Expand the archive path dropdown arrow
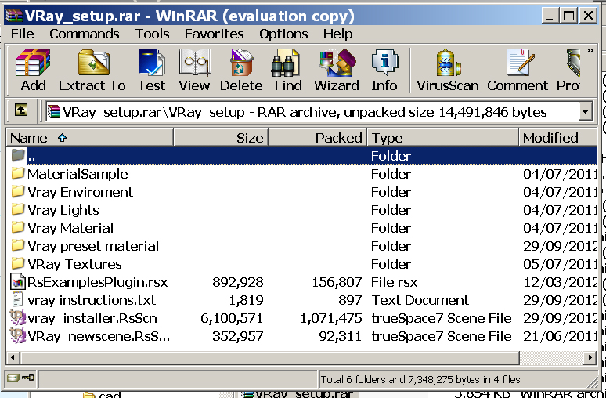The width and height of the screenshot is (606, 398). [x=586, y=112]
